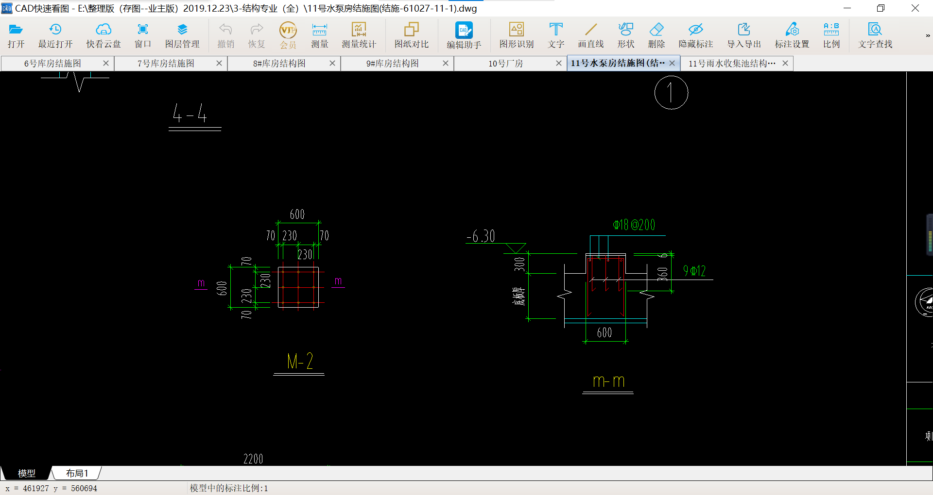
Task: Open 快看云盘 cloud drive
Action: pos(104,35)
